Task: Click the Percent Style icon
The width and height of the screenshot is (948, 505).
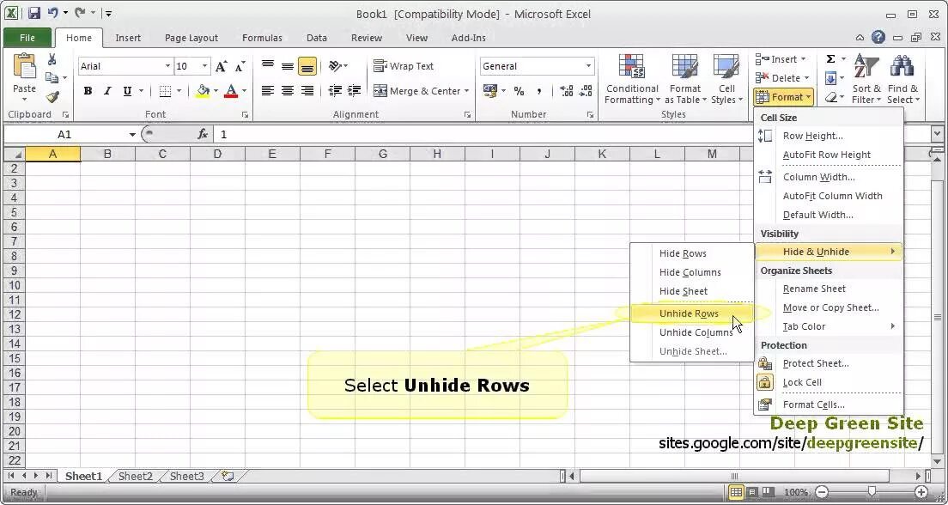Action: (519, 91)
